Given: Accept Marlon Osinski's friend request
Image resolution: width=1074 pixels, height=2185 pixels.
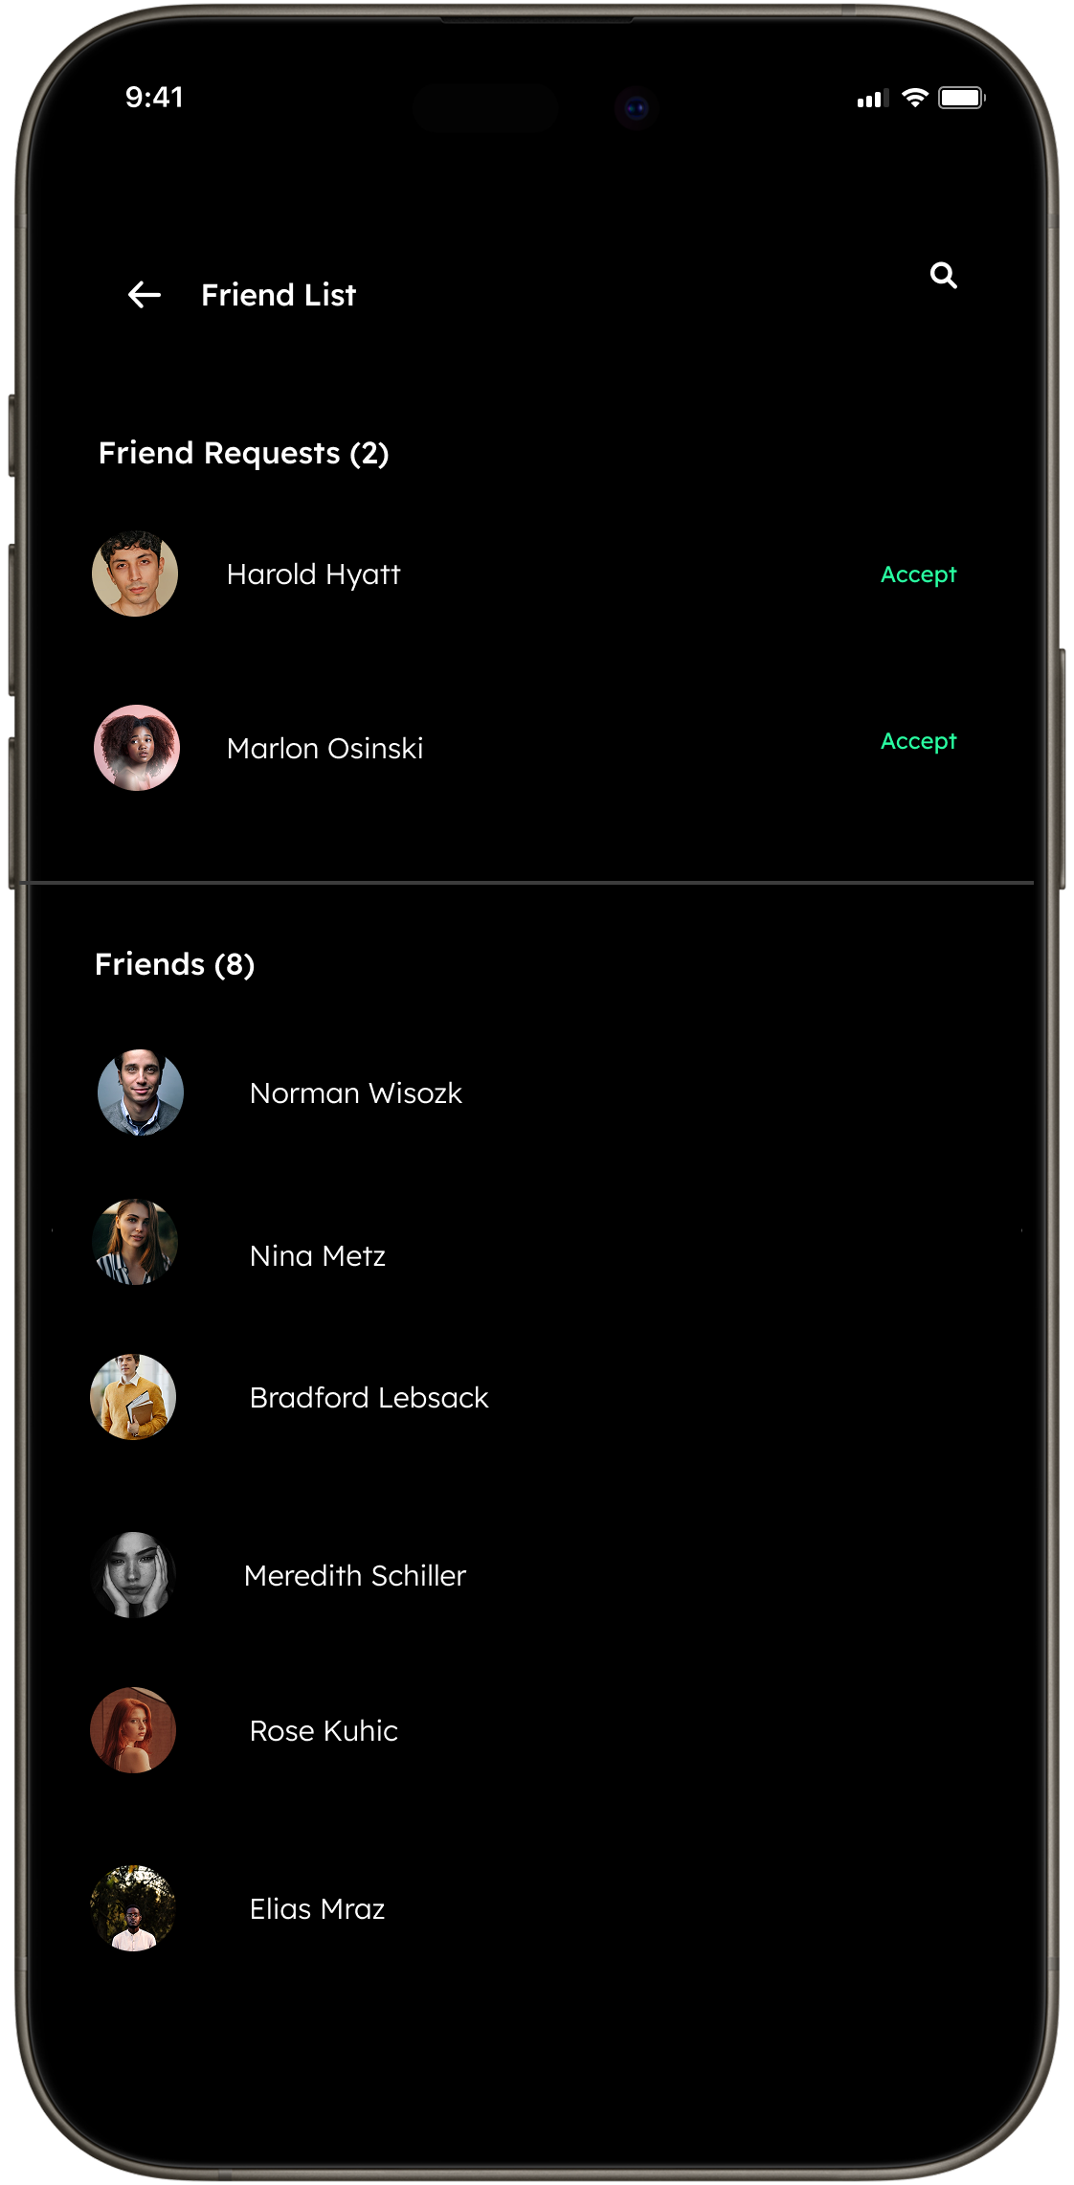Looking at the screenshot, I should pos(918,741).
